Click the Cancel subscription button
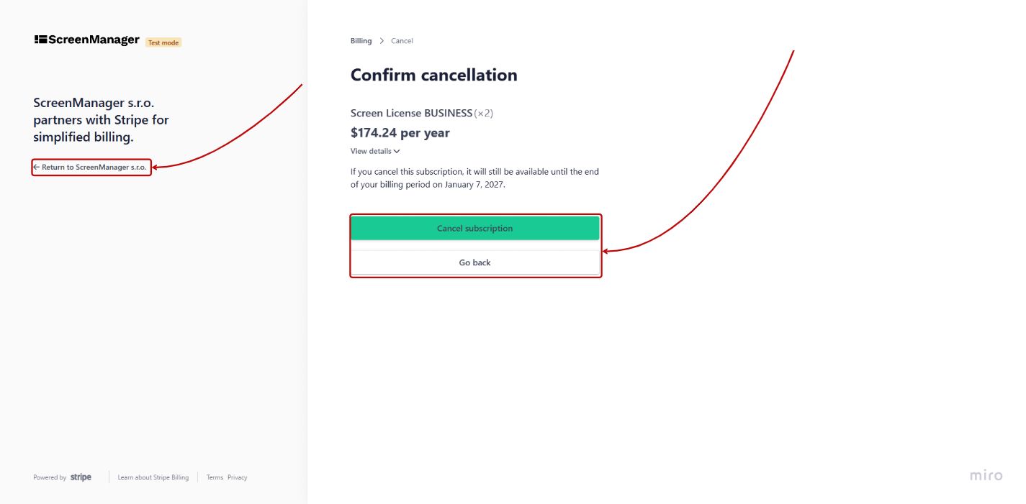Viewport: 1026px width, 504px height. pos(475,228)
